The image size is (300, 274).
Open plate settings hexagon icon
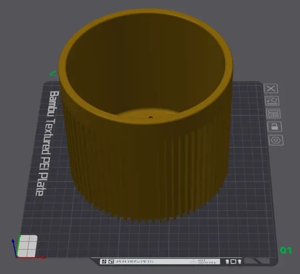point(276,140)
